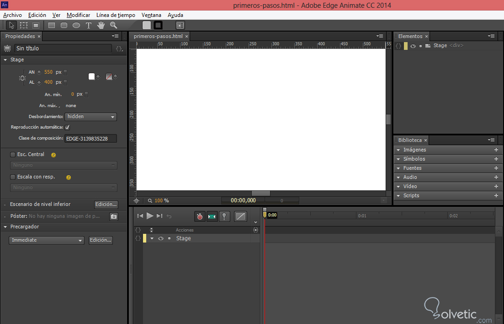Enable the Escala con resp. checkbox

click(13, 177)
